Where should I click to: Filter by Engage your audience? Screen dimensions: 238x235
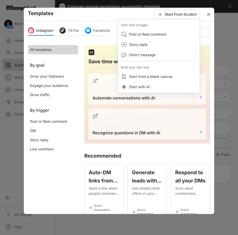(49, 86)
